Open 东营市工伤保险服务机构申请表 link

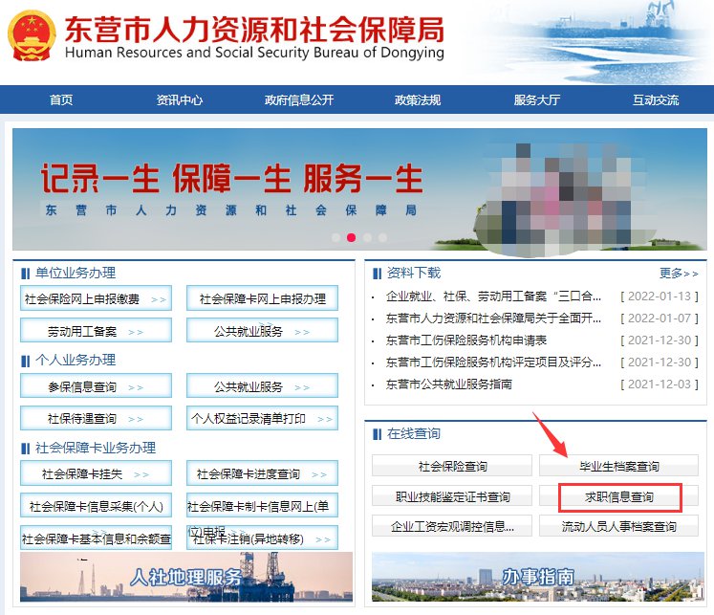click(x=466, y=340)
